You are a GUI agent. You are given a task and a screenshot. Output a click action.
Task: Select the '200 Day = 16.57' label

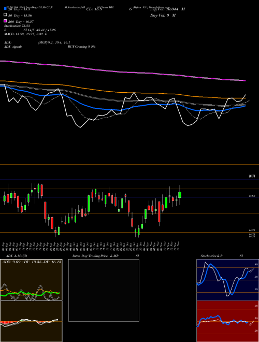[21, 22]
